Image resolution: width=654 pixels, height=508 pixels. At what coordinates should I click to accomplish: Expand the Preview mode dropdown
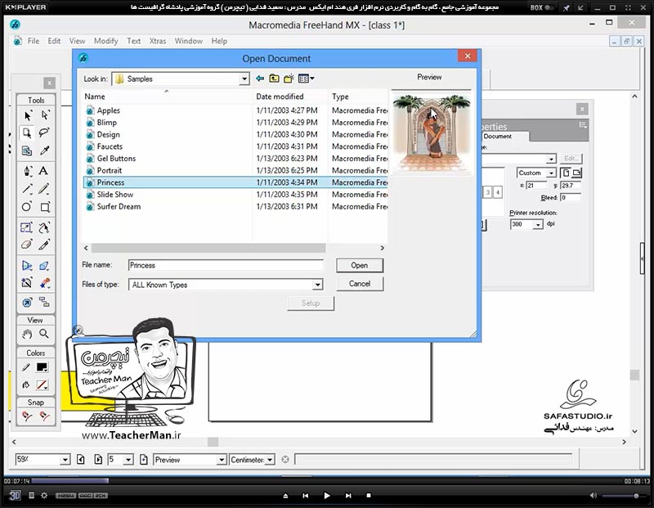pos(222,460)
